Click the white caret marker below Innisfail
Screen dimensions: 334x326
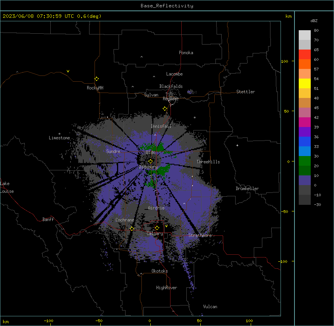tap(155, 135)
